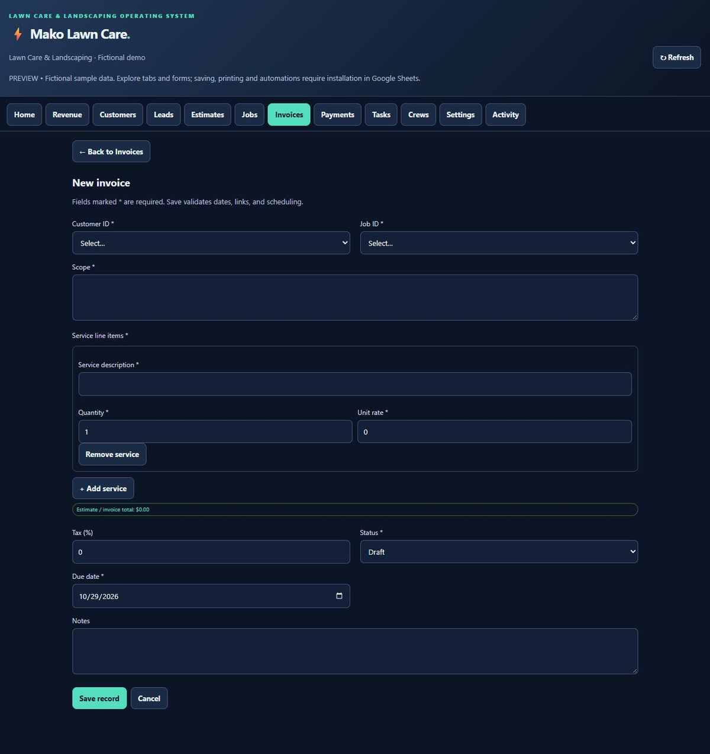Switch to the Crews tab

(418, 115)
